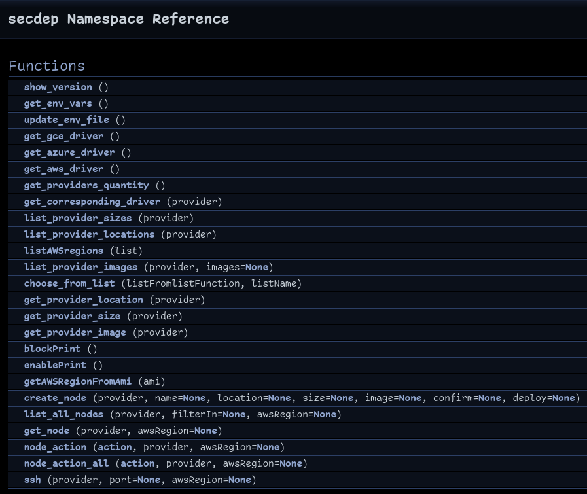Viewport: 587px width, 494px height.
Task: Open the get_node function link
Action: 46,431
